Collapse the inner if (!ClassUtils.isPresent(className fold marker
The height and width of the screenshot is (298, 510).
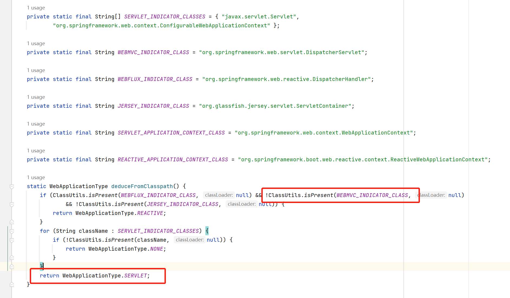click(12, 240)
